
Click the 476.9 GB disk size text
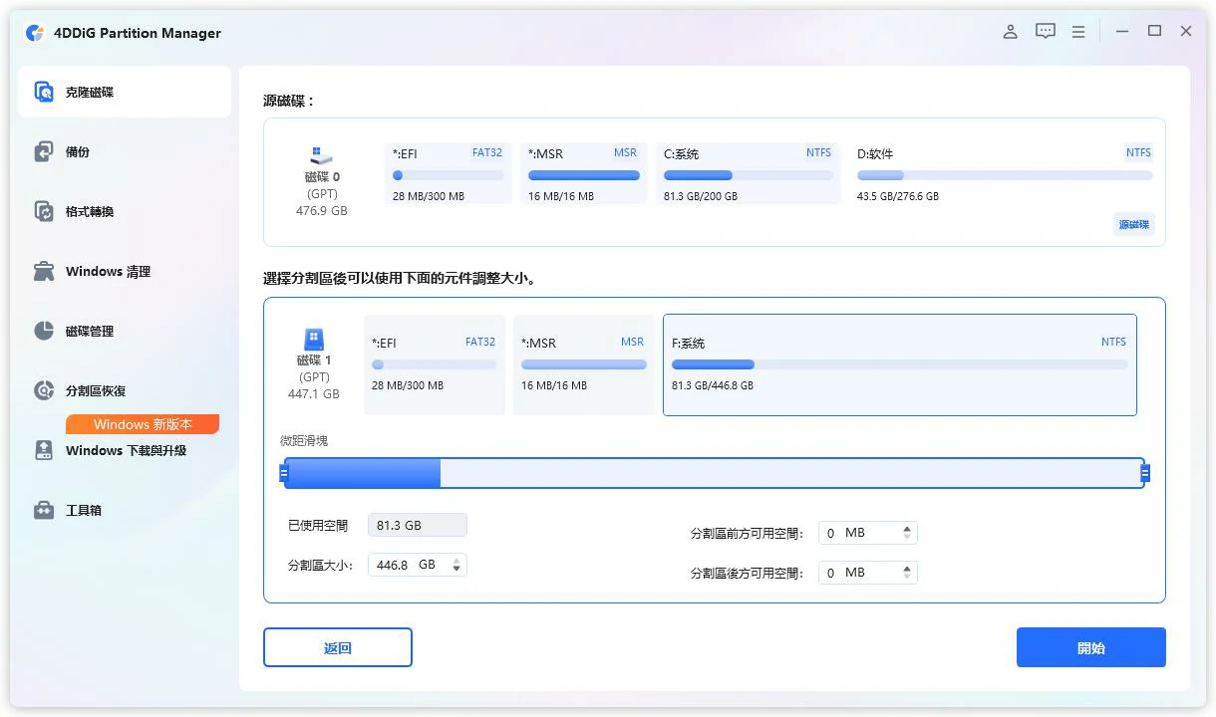pyautogui.click(x=322, y=211)
